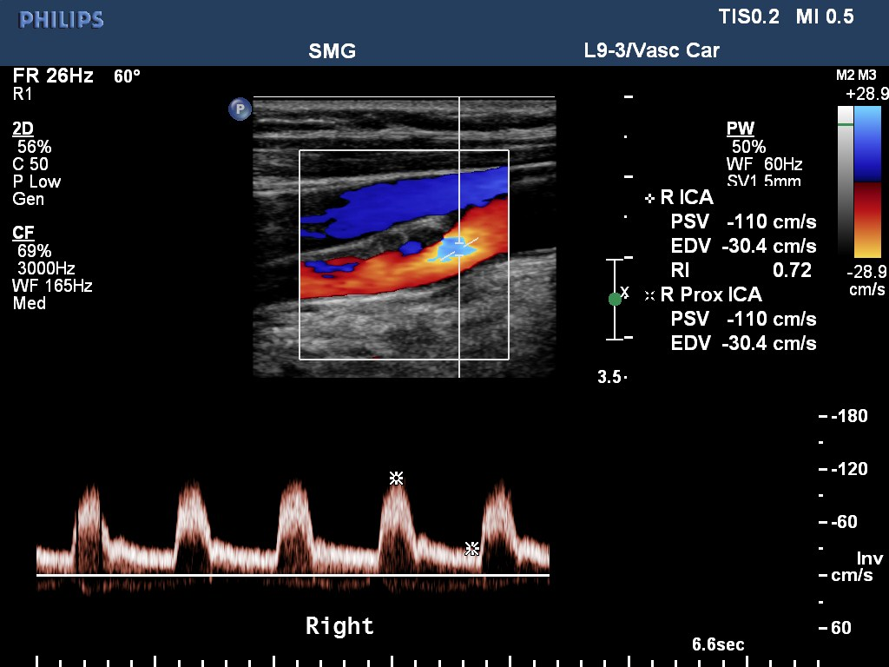
Task: Click the Philips logo
Action: pos(61,19)
